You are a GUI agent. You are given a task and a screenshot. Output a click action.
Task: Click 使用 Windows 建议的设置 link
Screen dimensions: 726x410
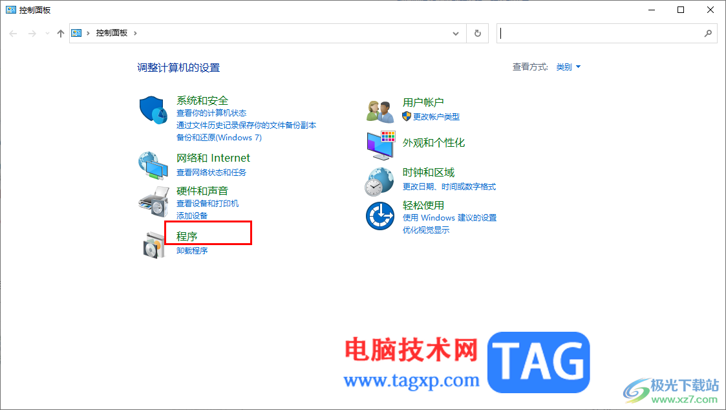point(449,218)
